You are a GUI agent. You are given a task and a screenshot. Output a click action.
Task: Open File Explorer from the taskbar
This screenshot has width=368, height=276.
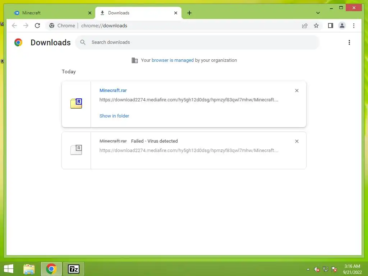pos(29,269)
